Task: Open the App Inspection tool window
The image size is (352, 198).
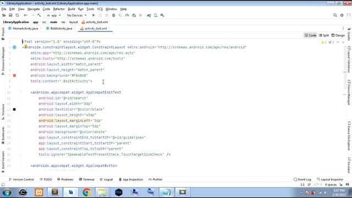Action: [131, 179]
